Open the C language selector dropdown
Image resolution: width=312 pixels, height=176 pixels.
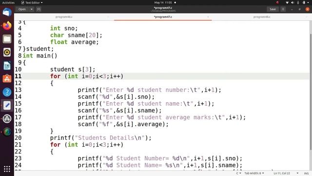pyautogui.click(x=238, y=173)
